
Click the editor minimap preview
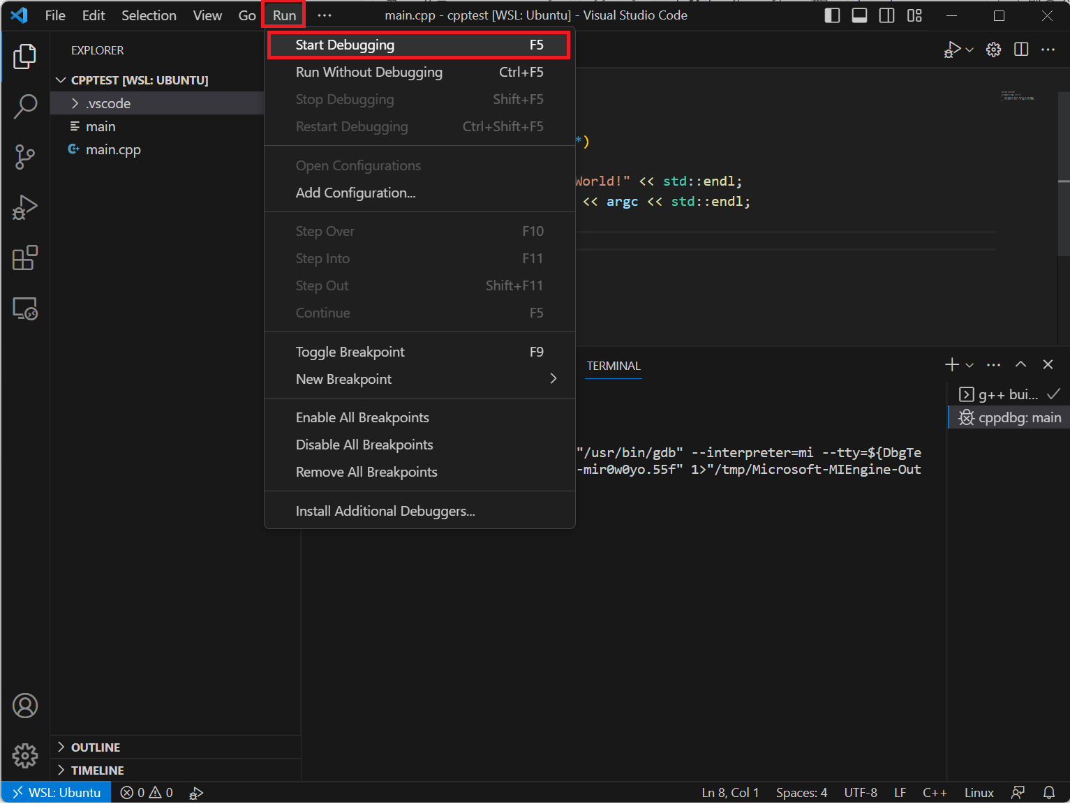pos(1018,96)
